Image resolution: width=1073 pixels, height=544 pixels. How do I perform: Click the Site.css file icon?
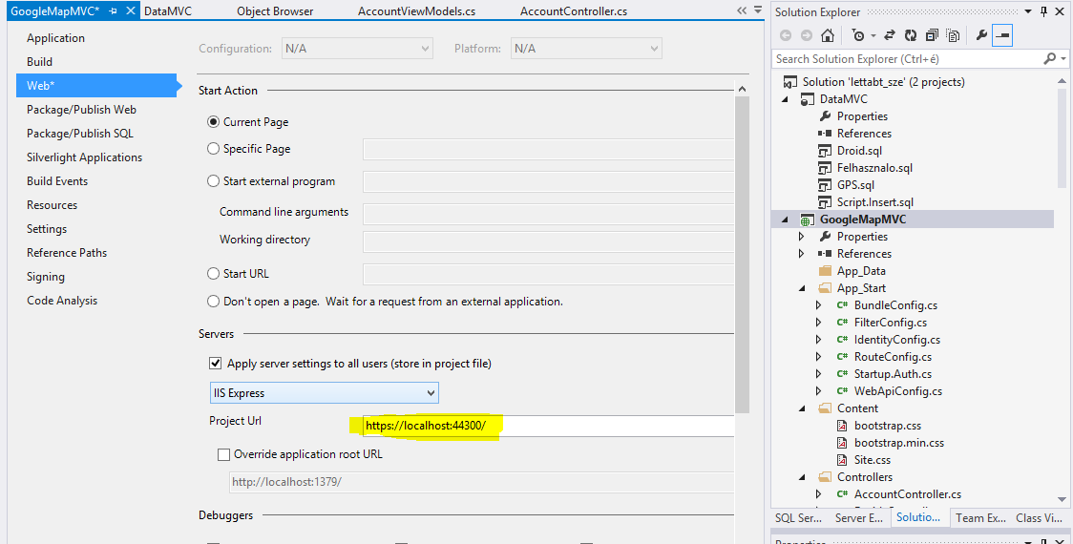click(842, 460)
